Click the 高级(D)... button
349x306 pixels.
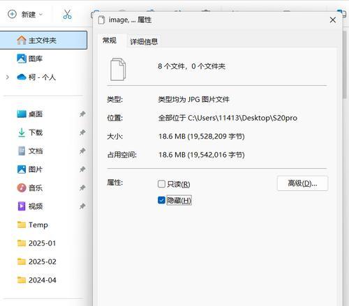click(302, 183)
